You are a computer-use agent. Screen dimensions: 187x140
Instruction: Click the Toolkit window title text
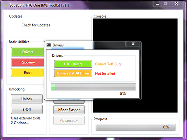39,5
